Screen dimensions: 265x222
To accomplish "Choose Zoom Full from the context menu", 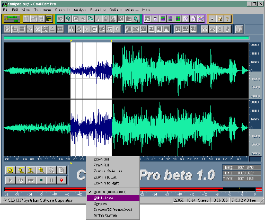I will coord(113,165).
